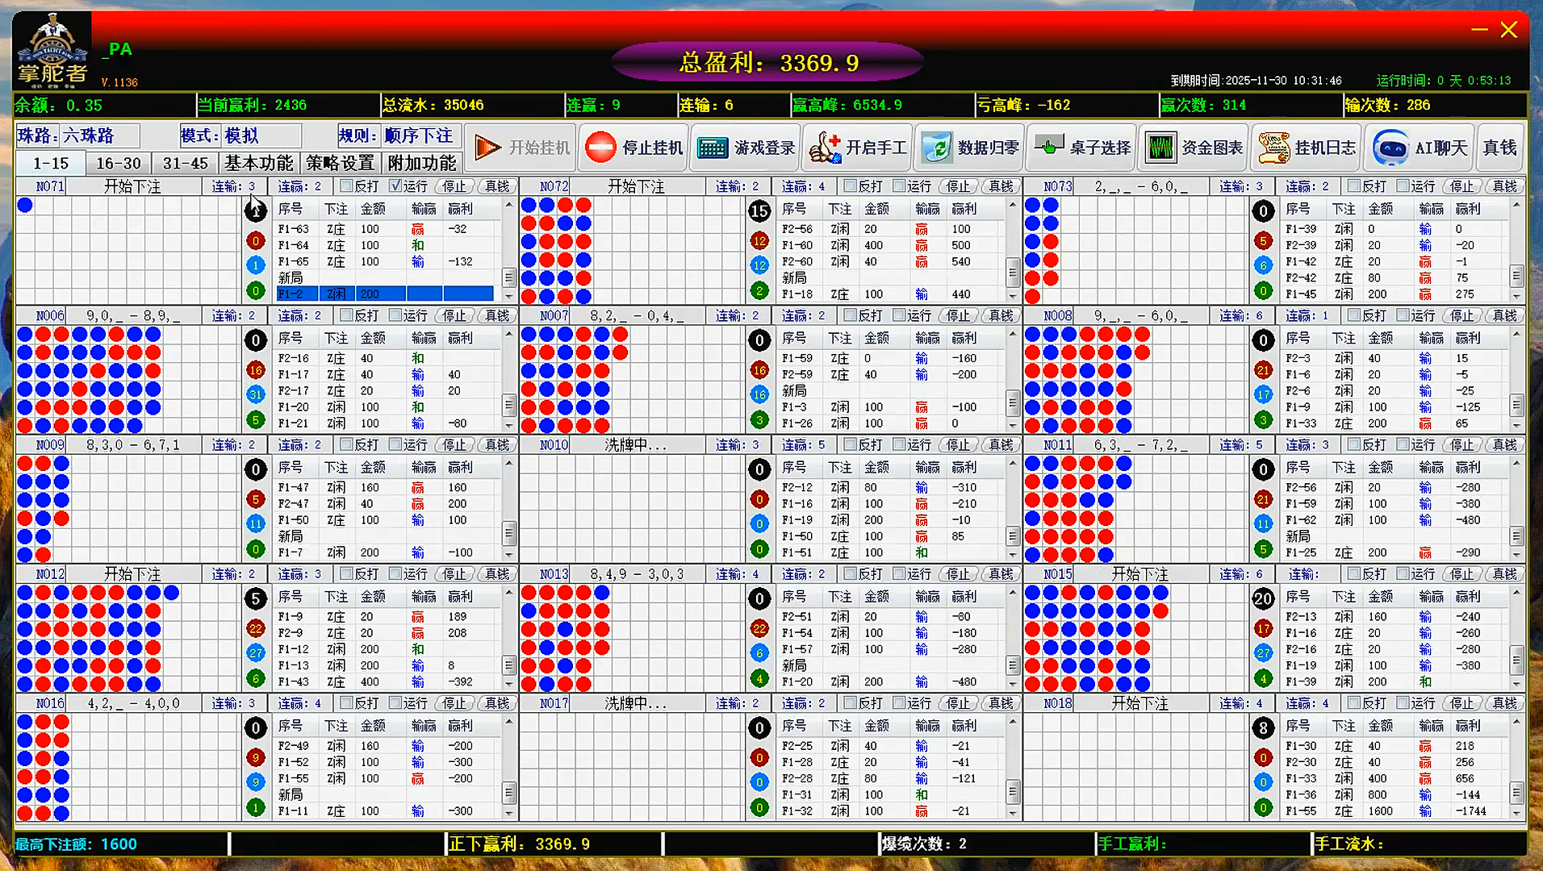
Task: Enable 反打 checkbox for table N072
Action: (850, 186)
